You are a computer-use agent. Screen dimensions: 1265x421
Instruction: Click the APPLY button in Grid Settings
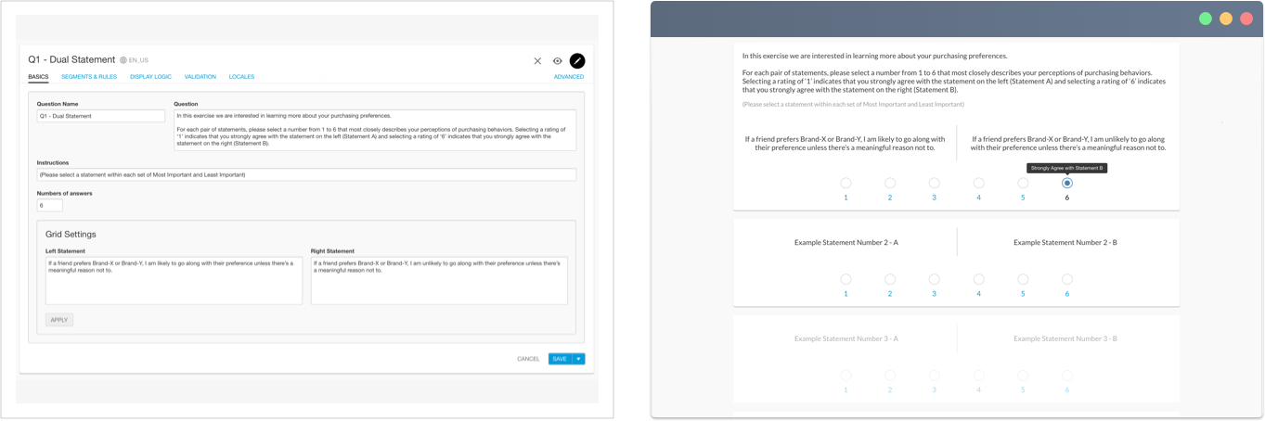click(x=59, y=320)
